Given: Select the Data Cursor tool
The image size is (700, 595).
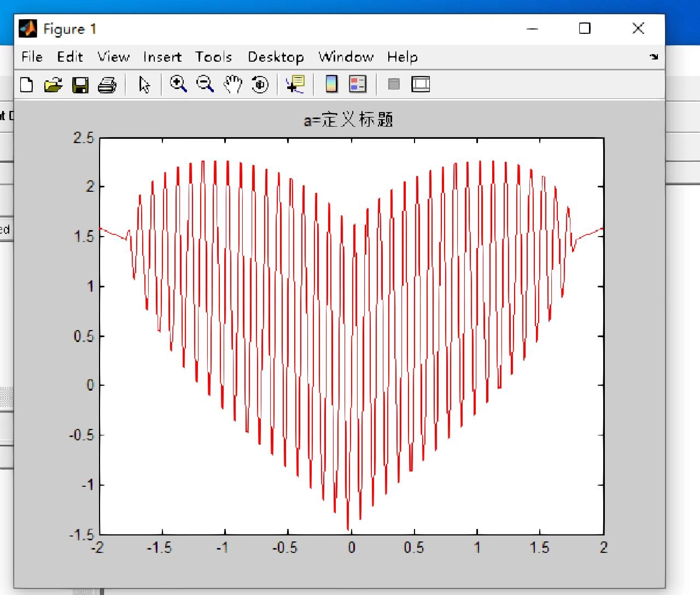Looking at the screenshot, I should point(295,84).
